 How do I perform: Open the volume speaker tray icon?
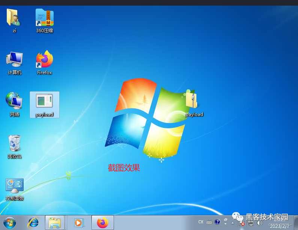click(x=259, y=223)
